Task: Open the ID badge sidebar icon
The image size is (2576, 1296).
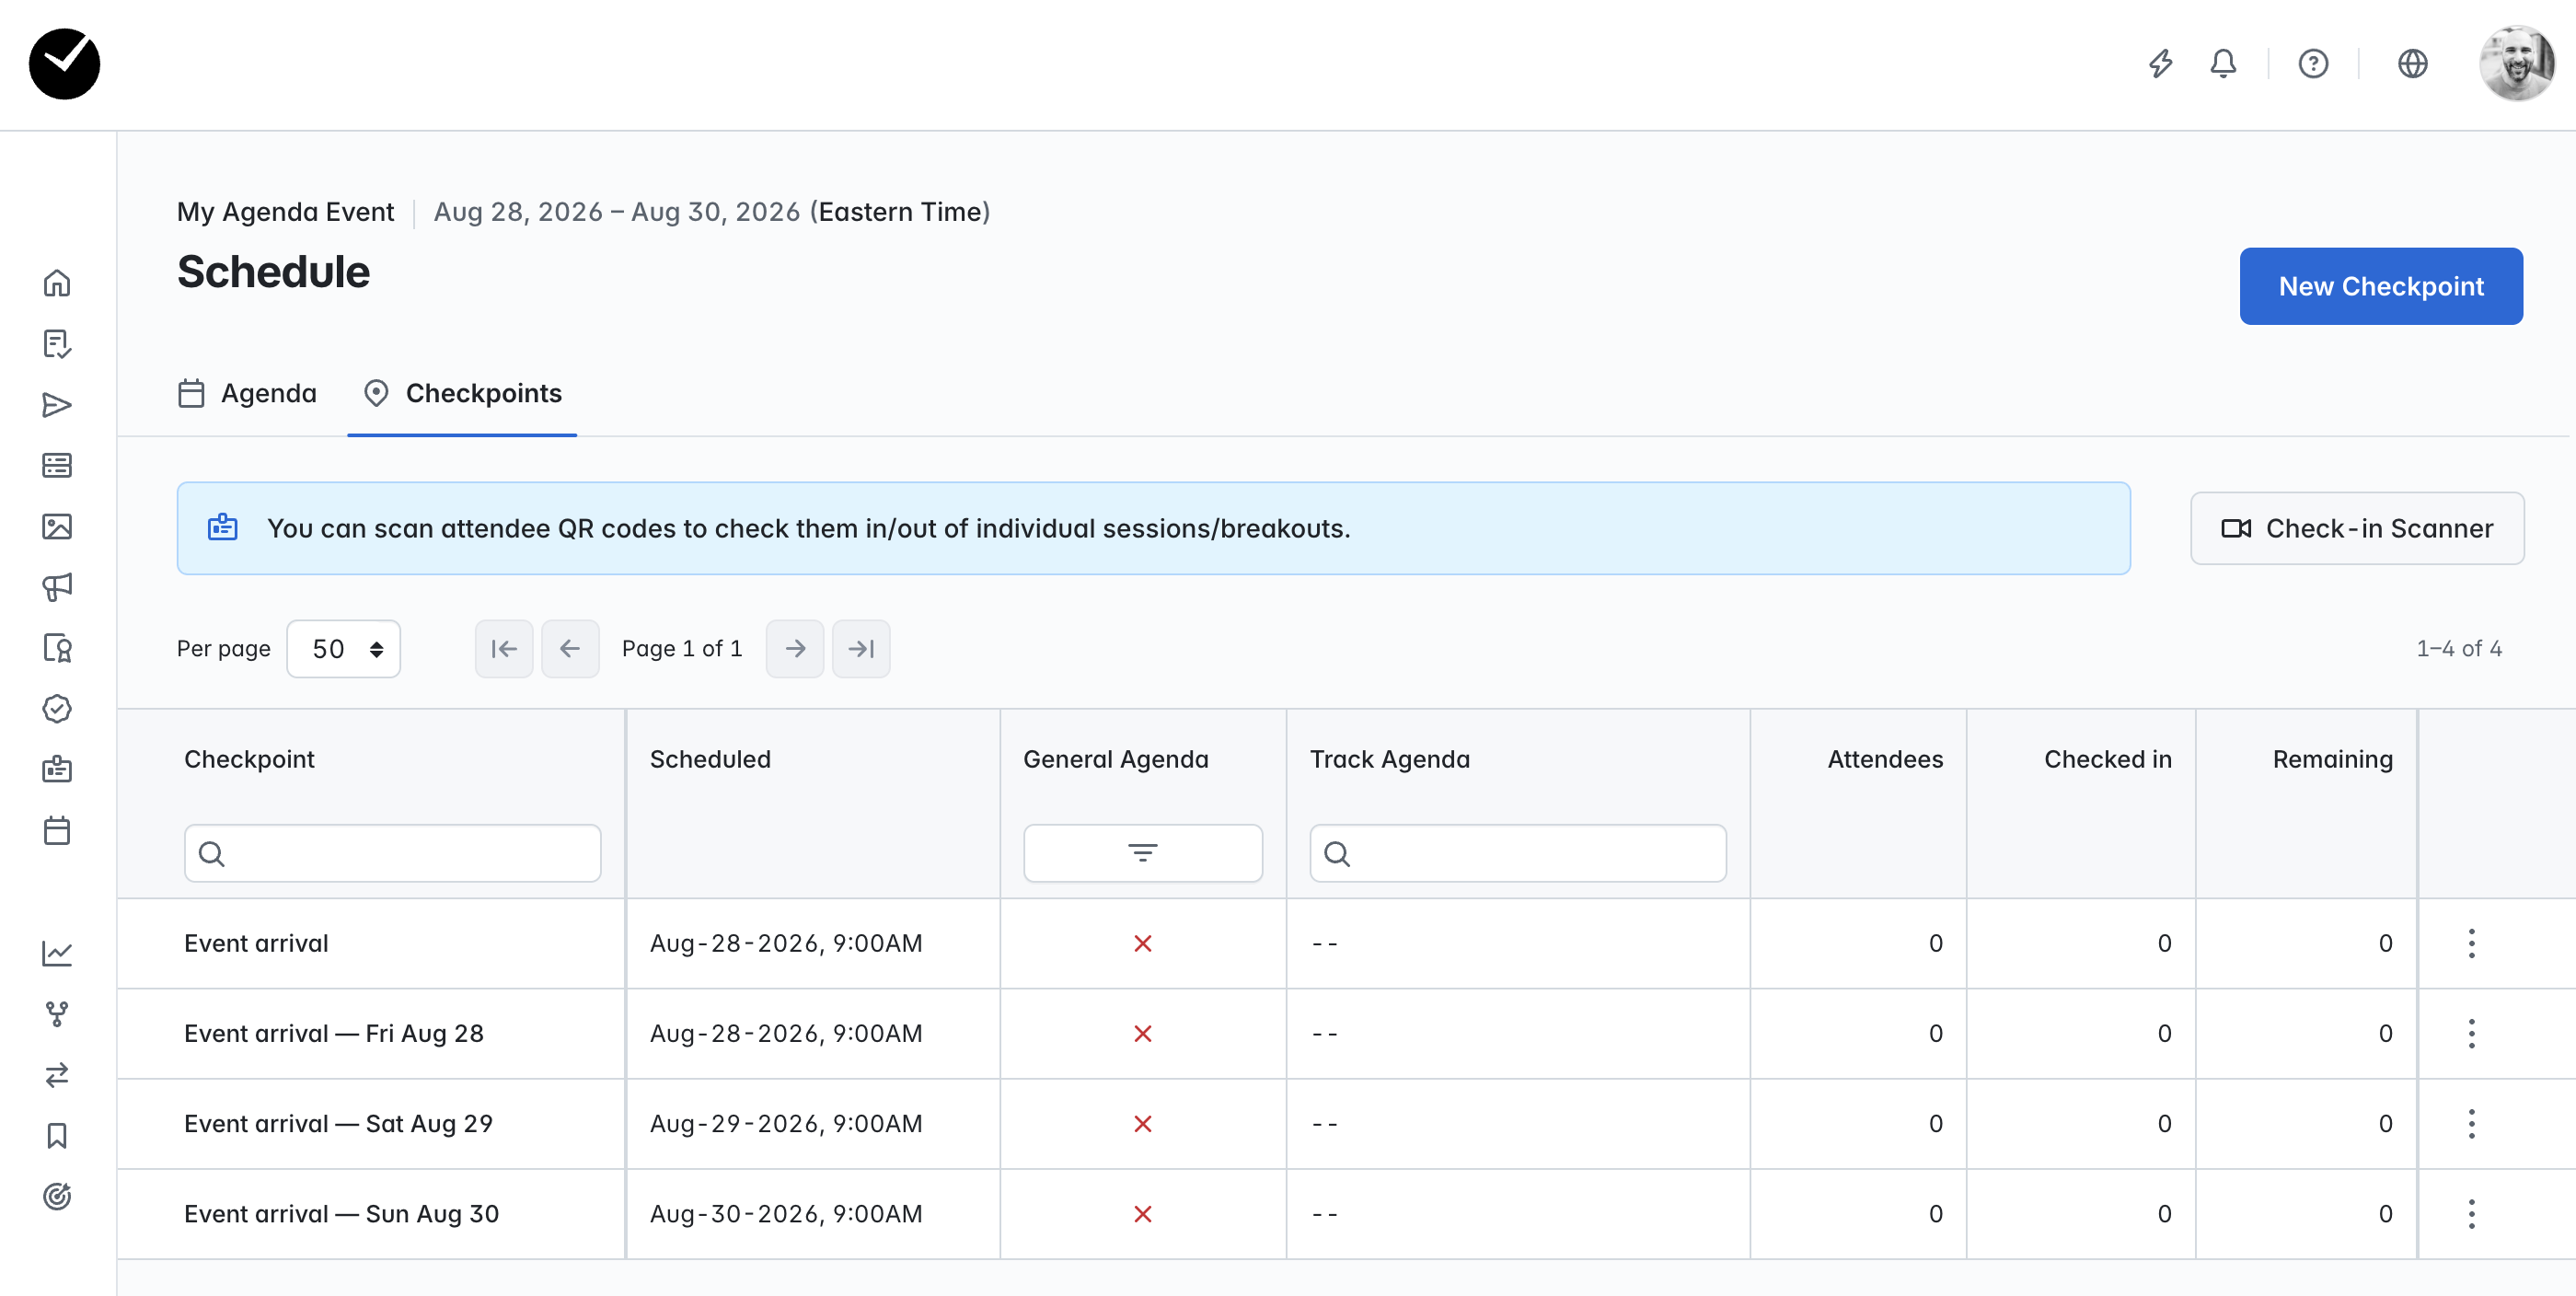Action: 57,769
